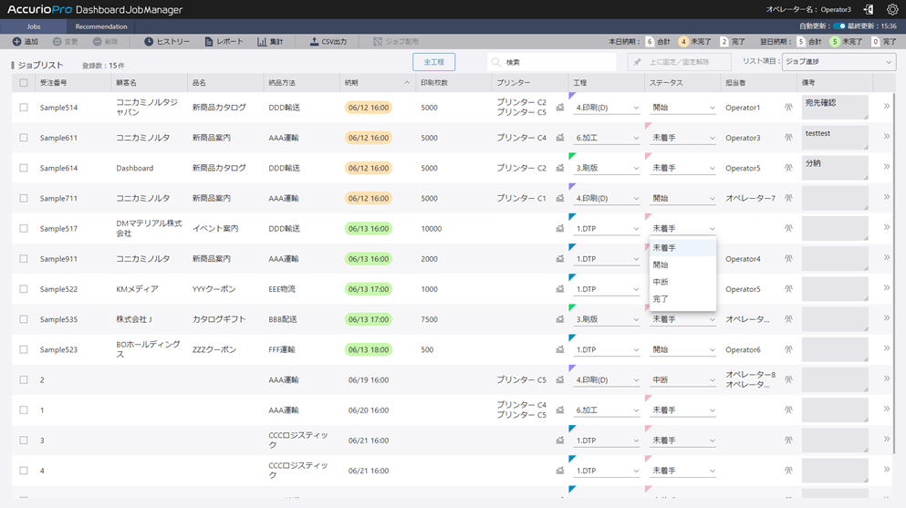
Task: Click the printer icon in row Sample523
Action: click(x=560, y=349)
